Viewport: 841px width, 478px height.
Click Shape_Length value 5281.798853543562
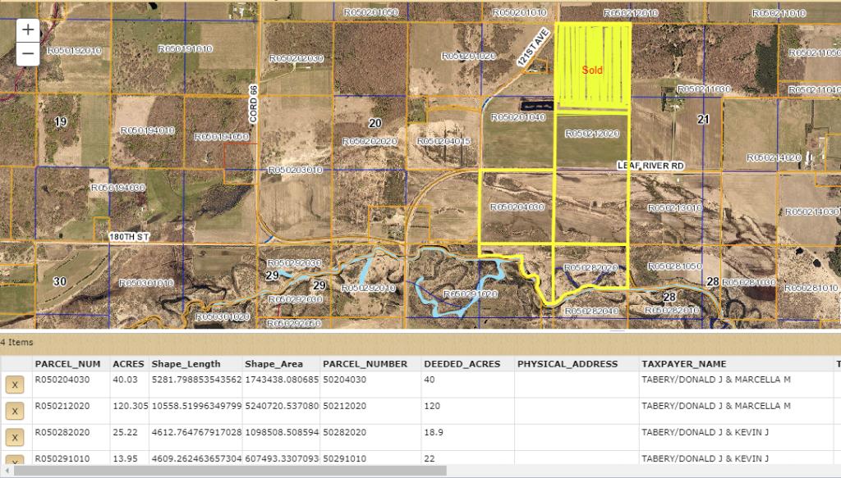pos(196,380)
